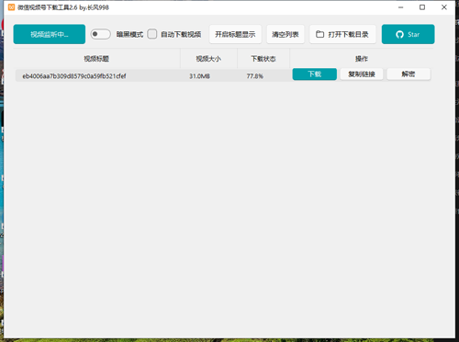
Task: Maximize the downloader window
Action: click(x=422, y=7)
